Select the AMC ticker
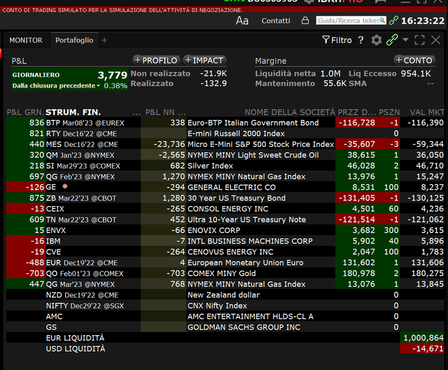This screenshot has height=370, width=448. click(54, 317)
